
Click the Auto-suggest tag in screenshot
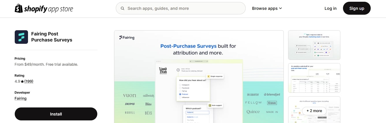coord(216,105)
